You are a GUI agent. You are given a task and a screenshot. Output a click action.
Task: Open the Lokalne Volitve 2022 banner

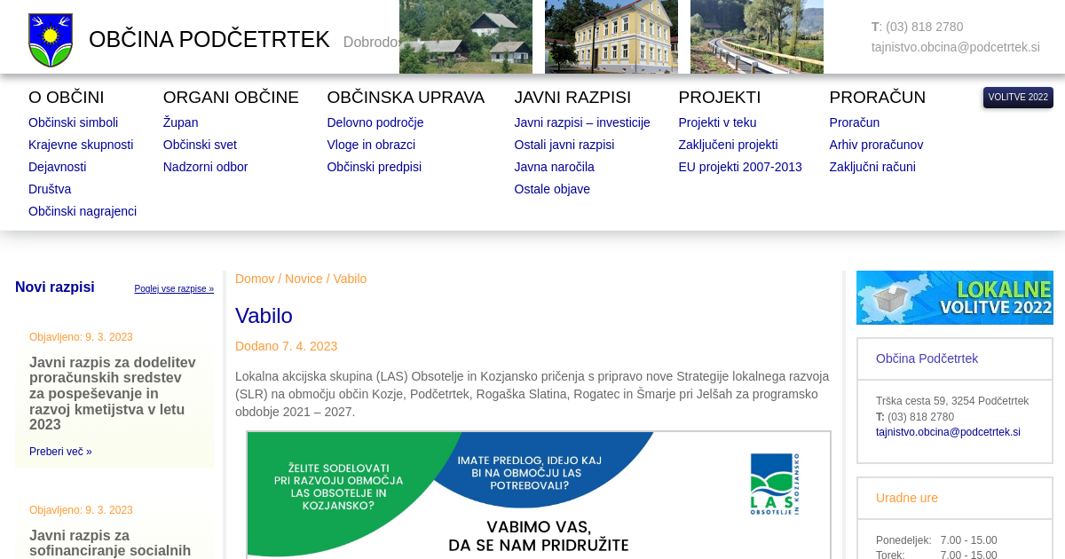point(954,297)
